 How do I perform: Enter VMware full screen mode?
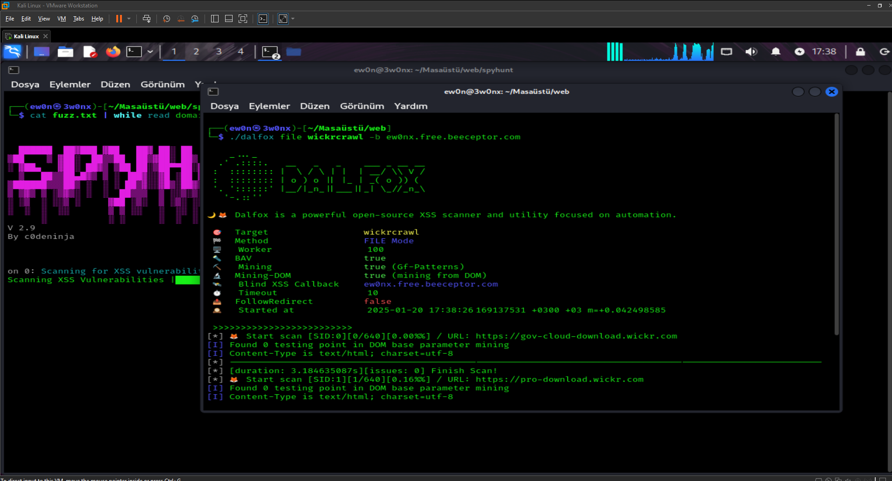tap(243, 19)
